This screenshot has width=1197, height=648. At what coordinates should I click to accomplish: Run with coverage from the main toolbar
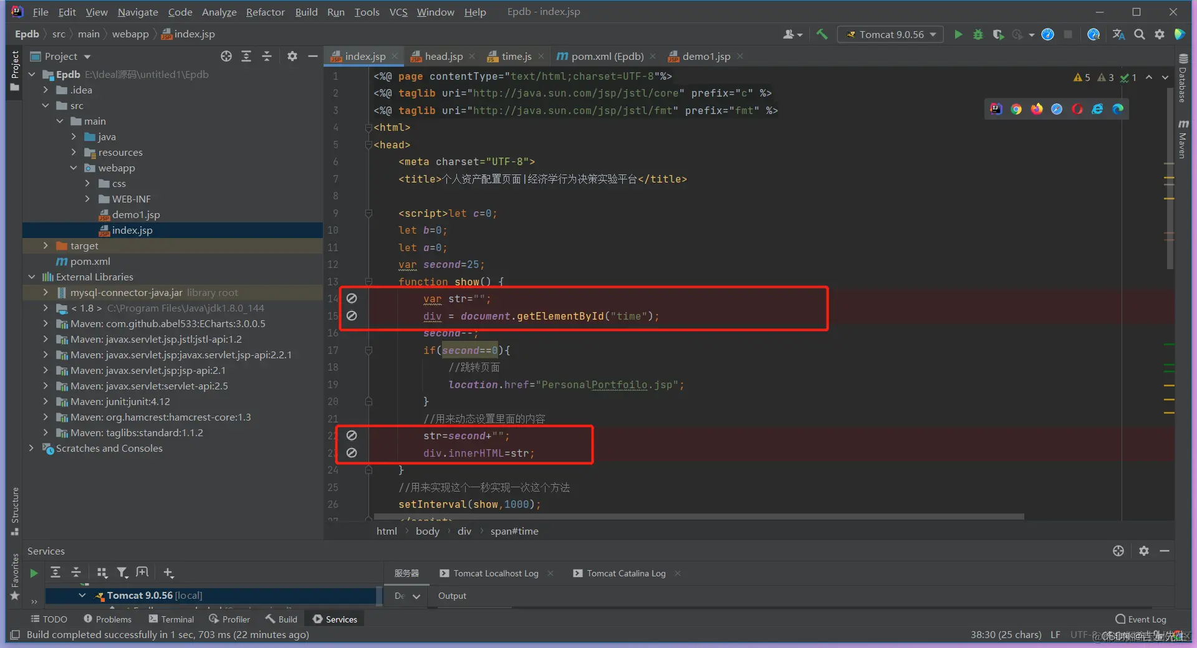click(998, 34)
